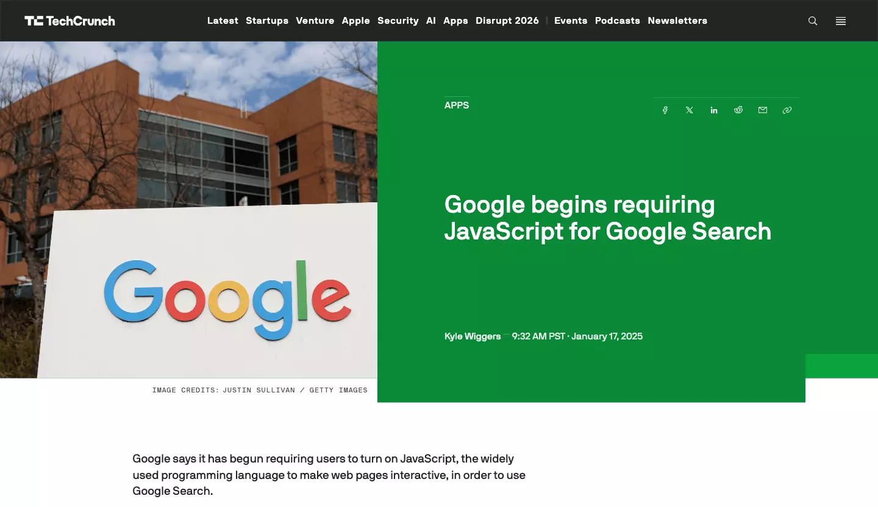The width and height of the screenshot is (878, 507).
Task: Open the Security section
Action: click(398, 21)
